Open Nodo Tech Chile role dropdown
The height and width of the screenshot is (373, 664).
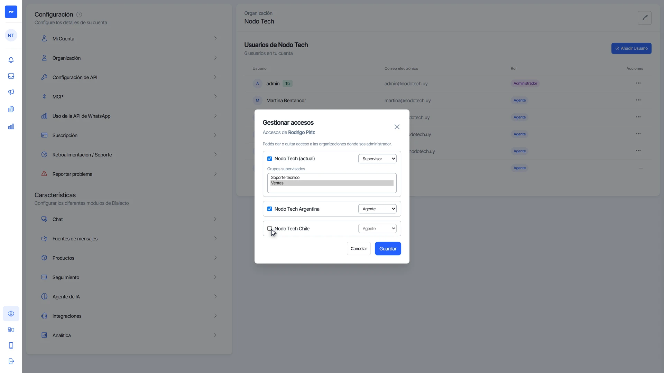click(x=377, y=229)
